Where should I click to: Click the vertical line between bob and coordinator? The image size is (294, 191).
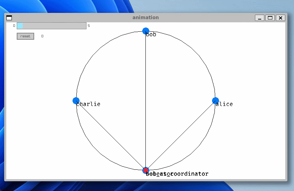146,101
